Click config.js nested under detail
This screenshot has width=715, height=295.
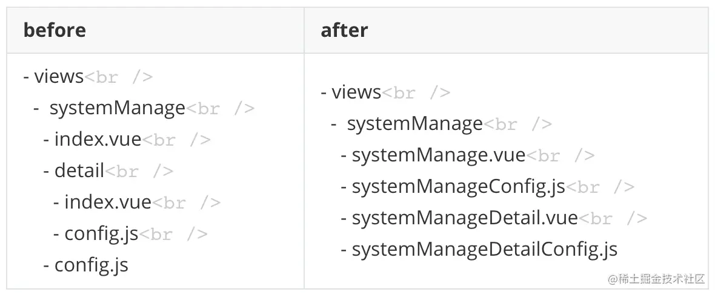[102, 233]
